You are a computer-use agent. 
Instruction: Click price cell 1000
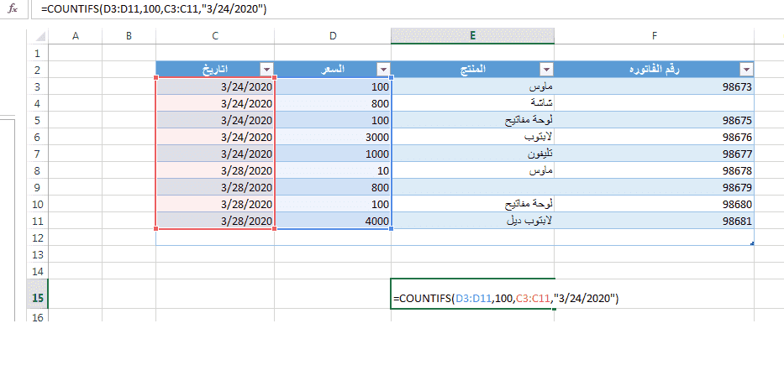(333, 154)
